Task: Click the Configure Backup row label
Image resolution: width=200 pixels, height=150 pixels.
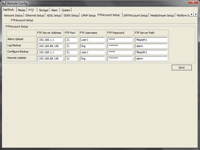Action: [18, 51]
